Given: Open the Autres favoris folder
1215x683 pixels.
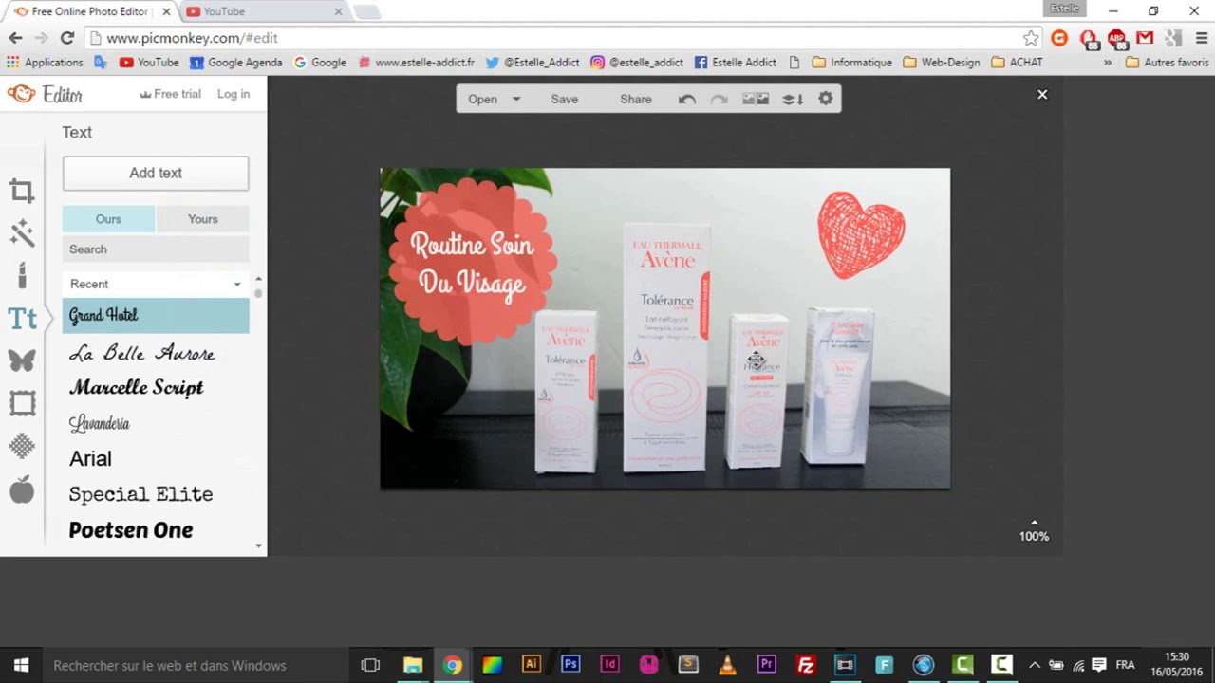Looking at the screenshot, I should tap(1168, 63).
